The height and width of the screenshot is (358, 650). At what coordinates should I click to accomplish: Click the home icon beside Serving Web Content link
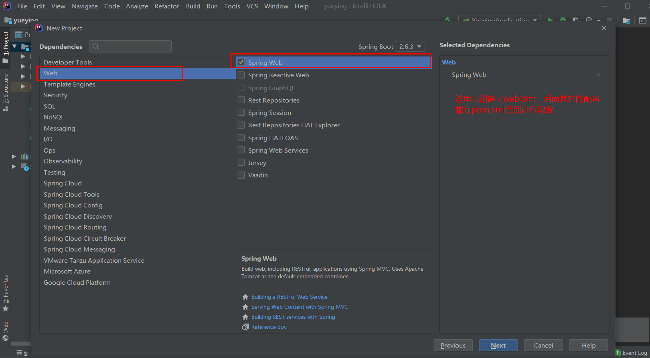point(245,307)
